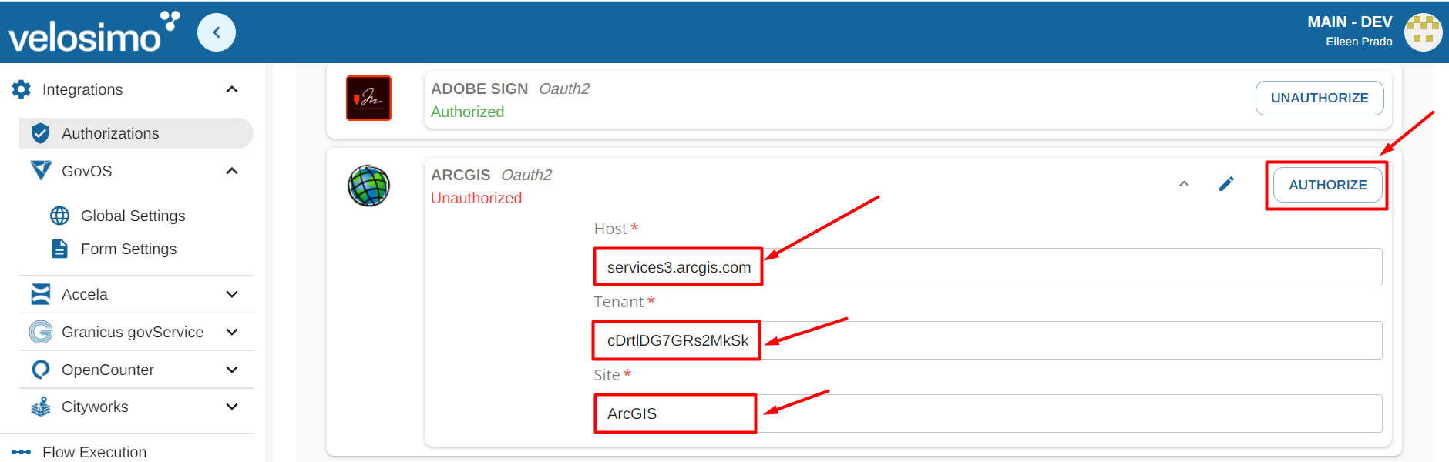Click the green Authorized status text
Image resolution: width=1449 pixels, height=462 pixels.
(x=467, y=112)
